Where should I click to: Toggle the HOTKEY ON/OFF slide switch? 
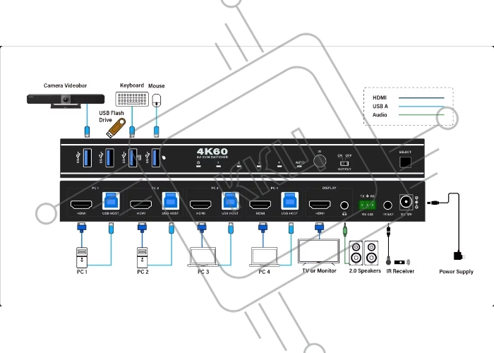[344, 163]
